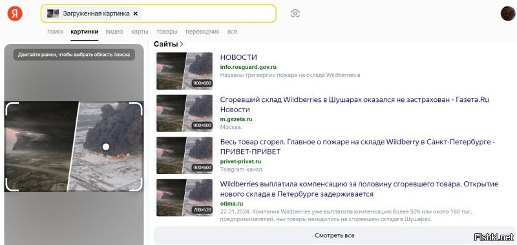The image size is (517, 245).
Task: Switch to the видео tab
Action: 114,32
